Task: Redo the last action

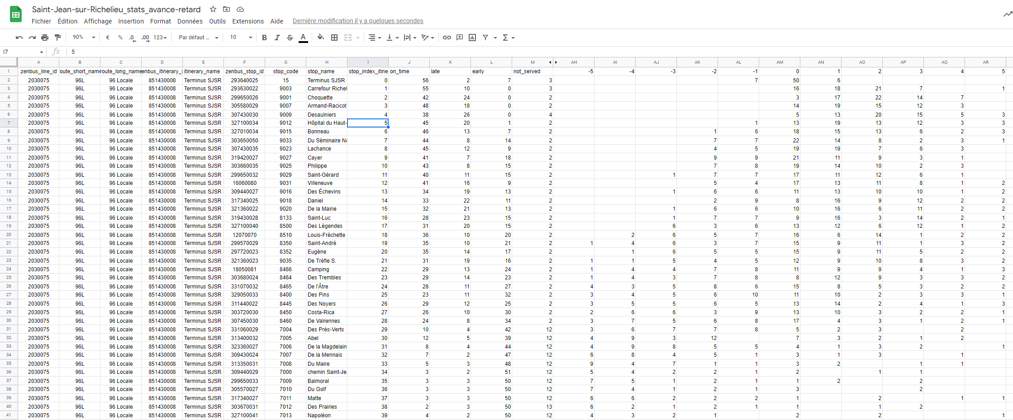Action: coord(32,38)
